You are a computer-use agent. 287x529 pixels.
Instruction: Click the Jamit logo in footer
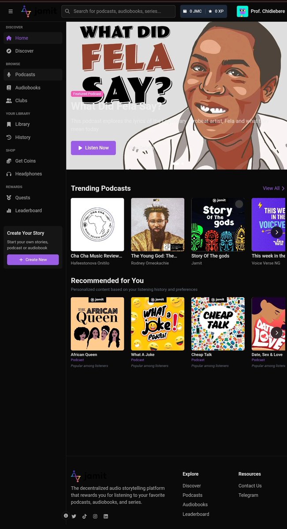click(89, 476)
